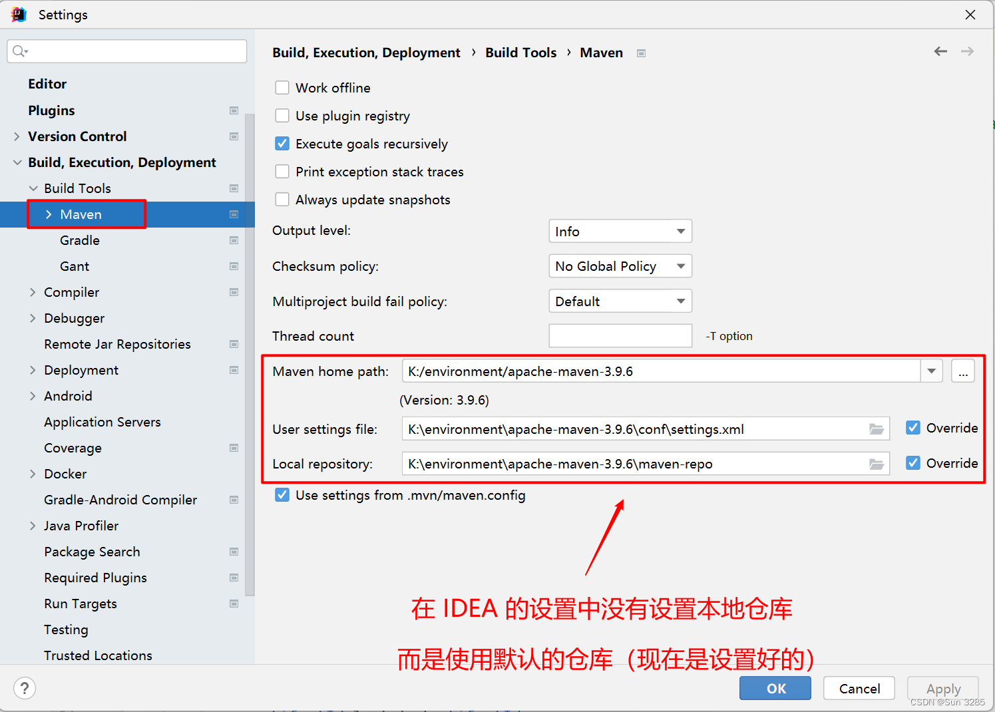Open Trusted Locations settings
This screenshot has width=995, height=712.
click(x=98, y=655)
